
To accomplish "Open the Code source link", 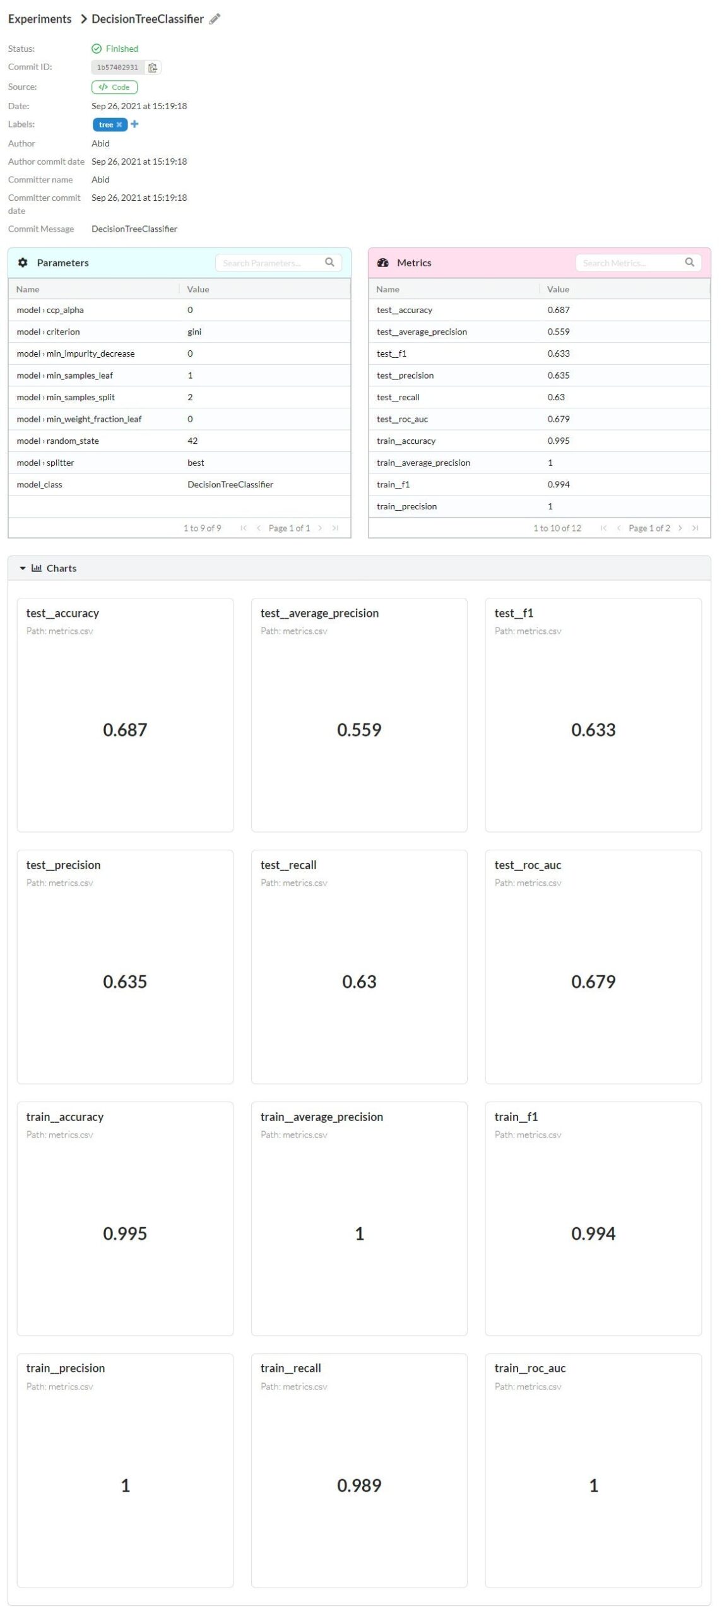I will point(114,87).
